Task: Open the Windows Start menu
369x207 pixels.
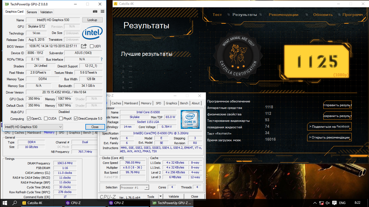Action: coord(5,203)
